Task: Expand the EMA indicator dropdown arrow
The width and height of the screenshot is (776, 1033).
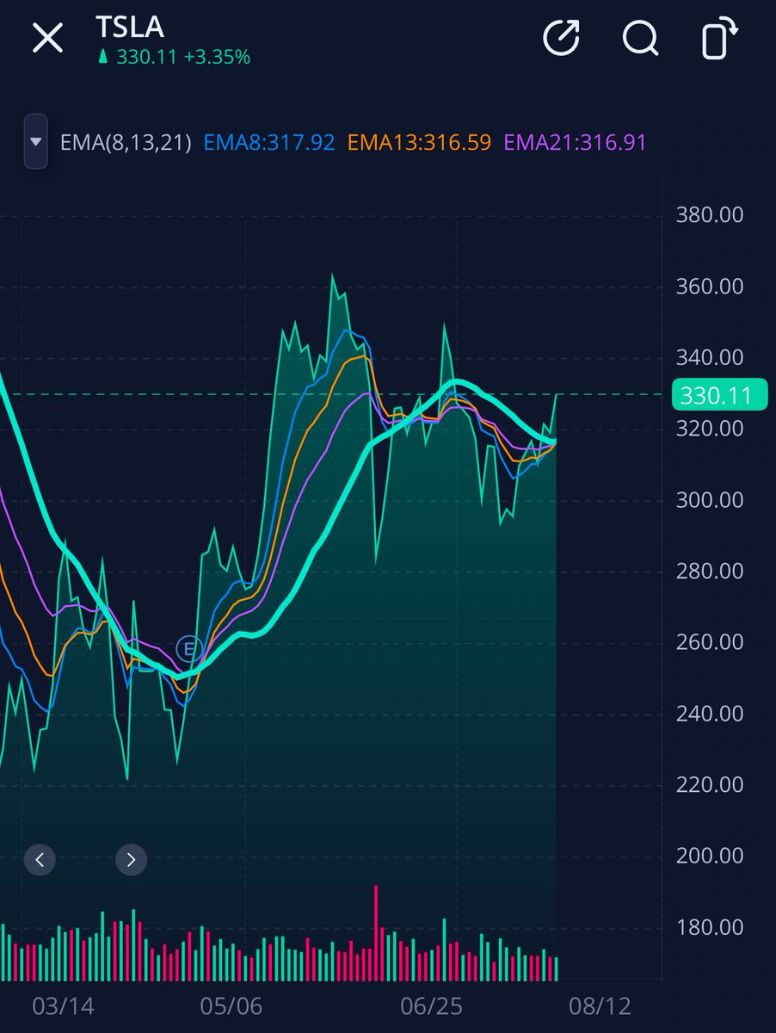Action: coord(35,141)
